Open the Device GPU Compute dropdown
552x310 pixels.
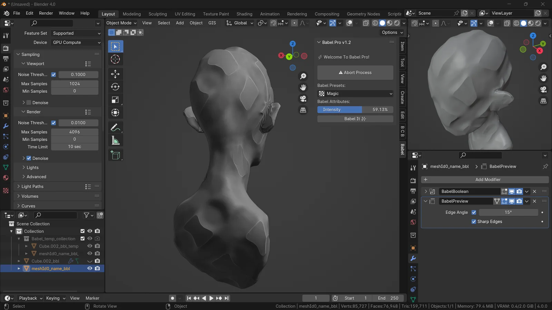click(x=76, y=42)
